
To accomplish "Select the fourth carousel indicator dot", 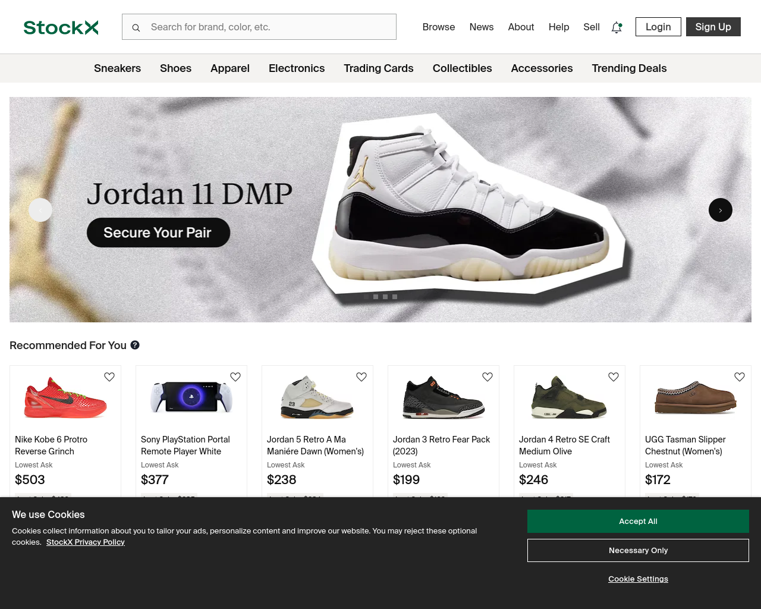I will click(x=395, y=296).
